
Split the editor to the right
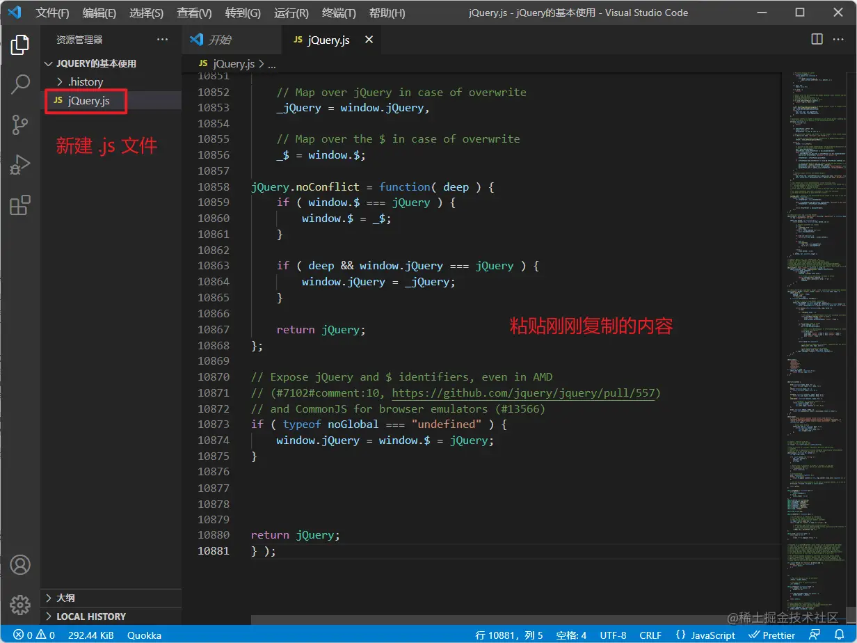(x=817, y=40)
